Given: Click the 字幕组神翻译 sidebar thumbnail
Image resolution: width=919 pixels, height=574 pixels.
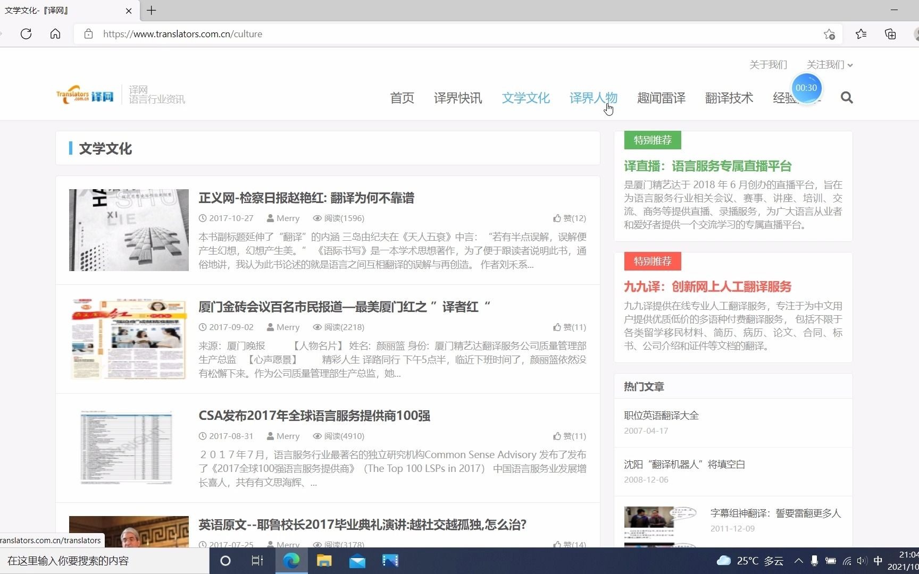Looking at the screenshot, I should pyautogui.click(x=661, y=526).
